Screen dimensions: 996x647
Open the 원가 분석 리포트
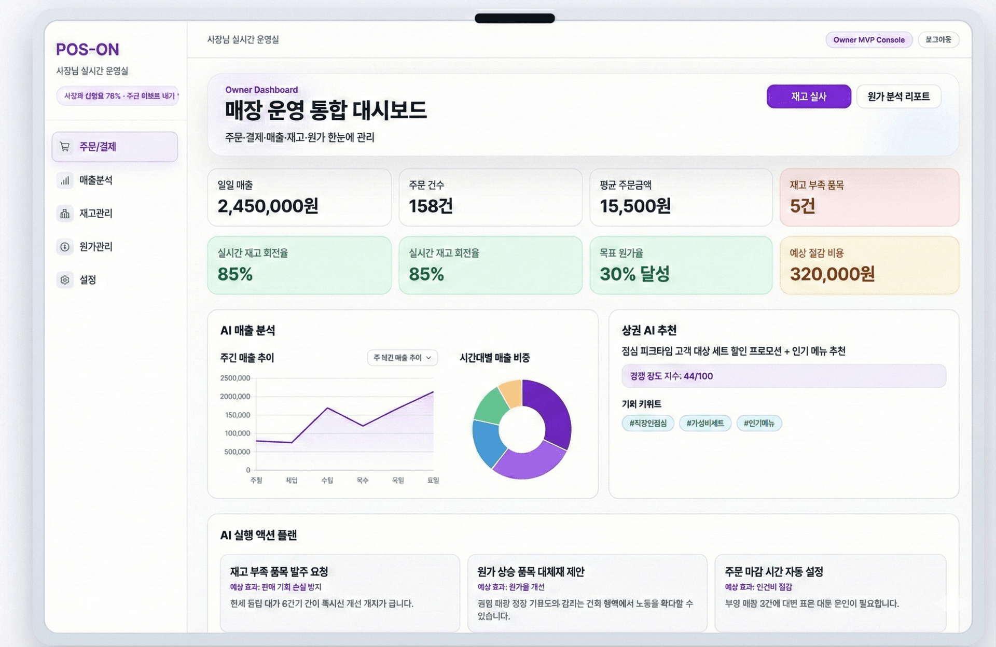pyautogui.click(x=900, y=96)
